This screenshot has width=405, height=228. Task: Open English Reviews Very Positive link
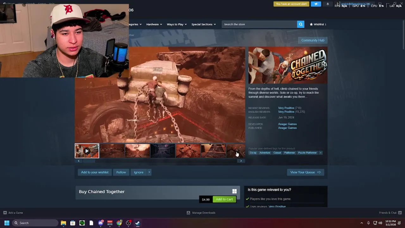(286, 112)
